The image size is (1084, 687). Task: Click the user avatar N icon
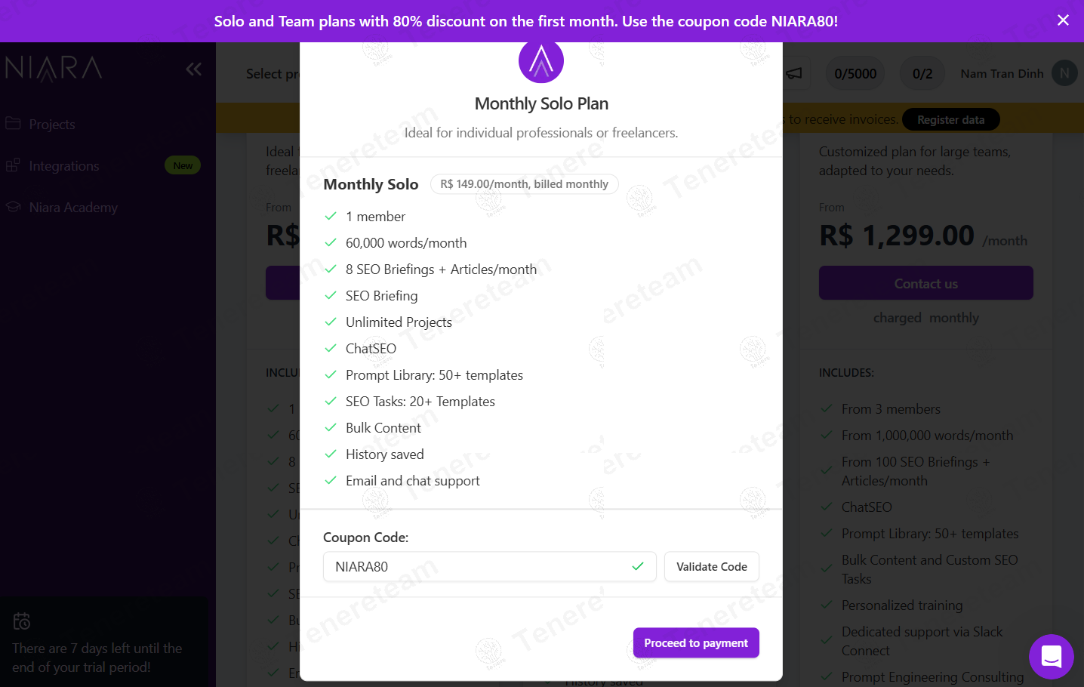point(1064,73)
